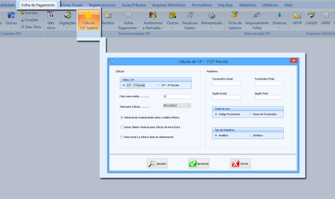Image resolution: width=335 pixels, height=199 pixels.
Task: Open the Recibos ribbon icon
Action: 108,15
